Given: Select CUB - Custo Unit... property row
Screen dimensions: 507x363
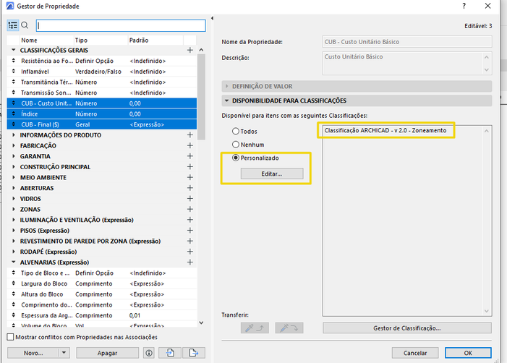Looking at the screenshot, I should [x=102, y=103].
